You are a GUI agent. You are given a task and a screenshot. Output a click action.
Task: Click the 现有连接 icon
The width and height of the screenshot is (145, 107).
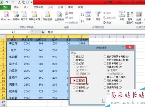pyautogui.click(x=47, y=14)
